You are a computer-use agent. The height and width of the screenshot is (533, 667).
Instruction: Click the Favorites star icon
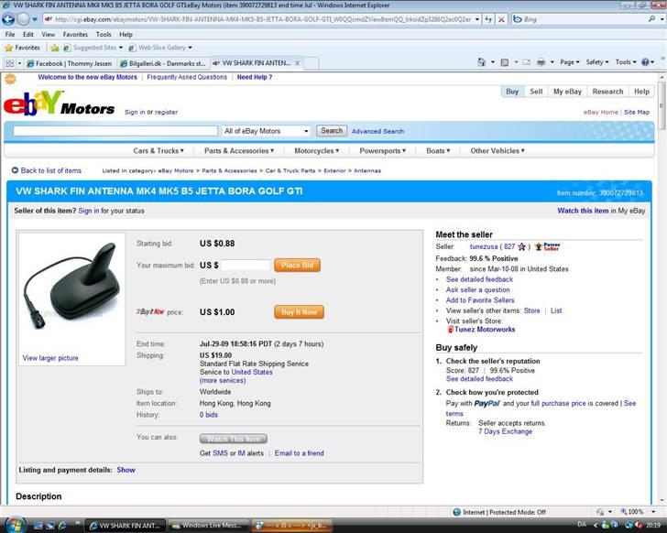coord(9,48)
